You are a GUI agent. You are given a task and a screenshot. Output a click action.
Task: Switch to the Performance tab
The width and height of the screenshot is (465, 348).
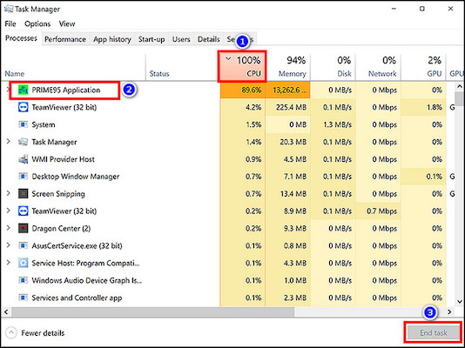65,39
